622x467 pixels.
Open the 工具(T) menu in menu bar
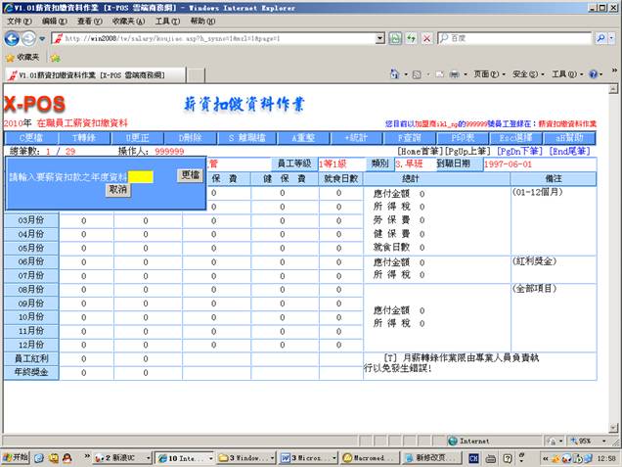pos(167,21)
